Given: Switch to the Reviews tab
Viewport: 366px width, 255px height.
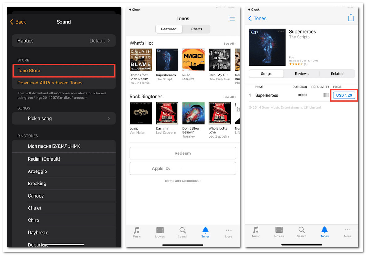Looking at the screenshot, I should [x=302, y=74].
